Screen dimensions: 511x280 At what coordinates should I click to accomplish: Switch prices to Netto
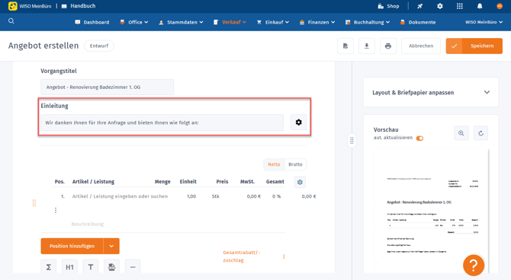point(274,164)
